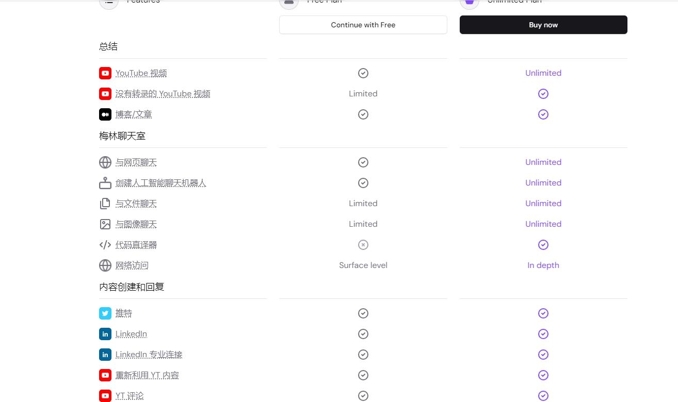Click the Medium icon beside 博客/文章
This screenshot has width=678, height=402.
click(105, 114)
